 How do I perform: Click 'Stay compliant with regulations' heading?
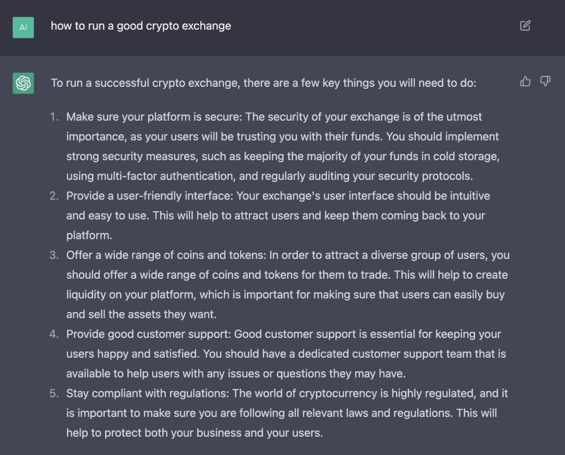(x=148, y=393)
